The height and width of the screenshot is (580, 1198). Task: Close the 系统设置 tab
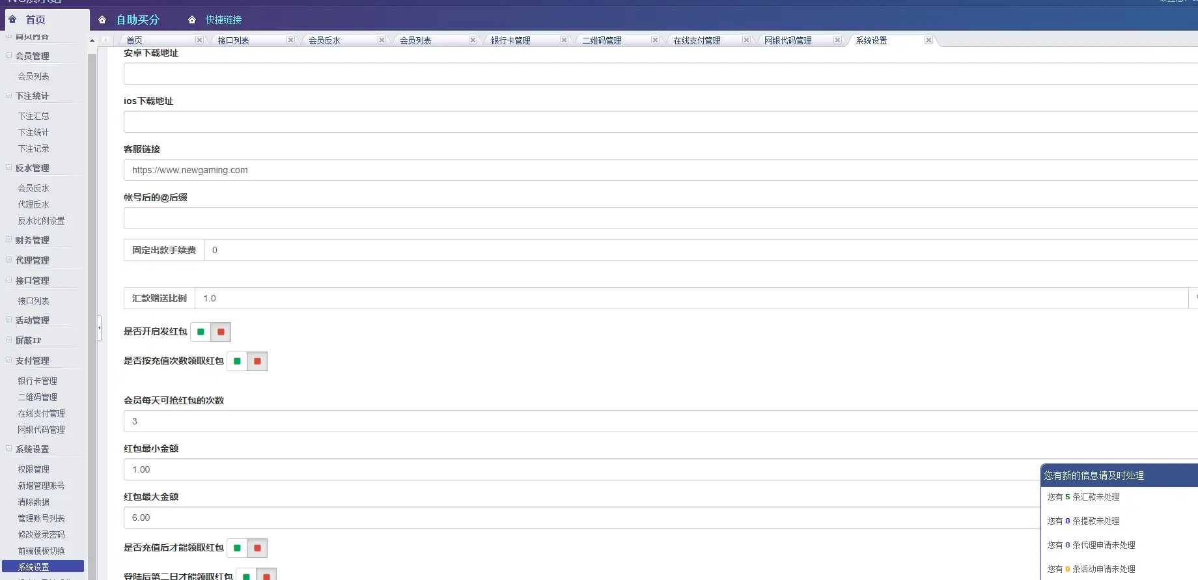pos(928,40)
